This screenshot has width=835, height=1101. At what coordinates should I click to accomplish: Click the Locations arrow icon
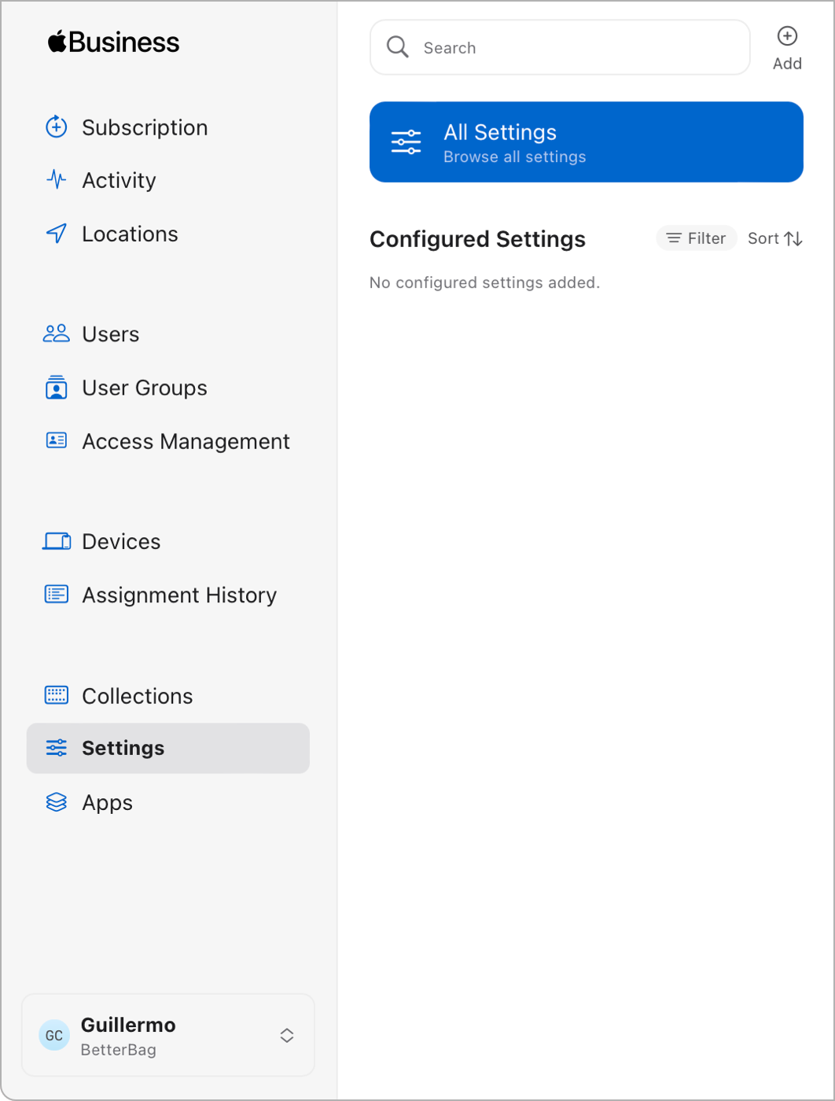pyautogui.click(x=57, y=234)
